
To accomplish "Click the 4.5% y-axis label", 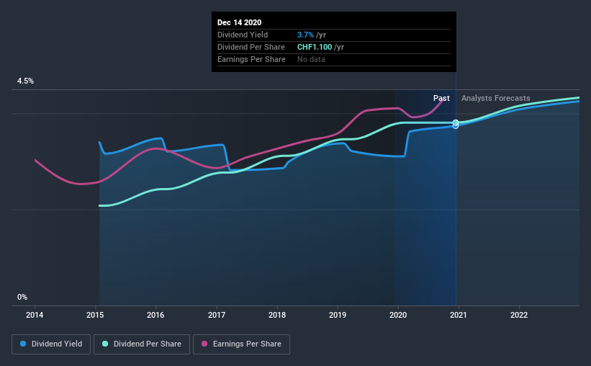I will (25, 81).
